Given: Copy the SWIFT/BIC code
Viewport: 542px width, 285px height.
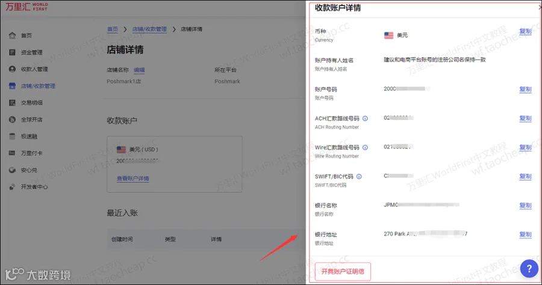Looking at the screenshot, I should pos(525,176).
